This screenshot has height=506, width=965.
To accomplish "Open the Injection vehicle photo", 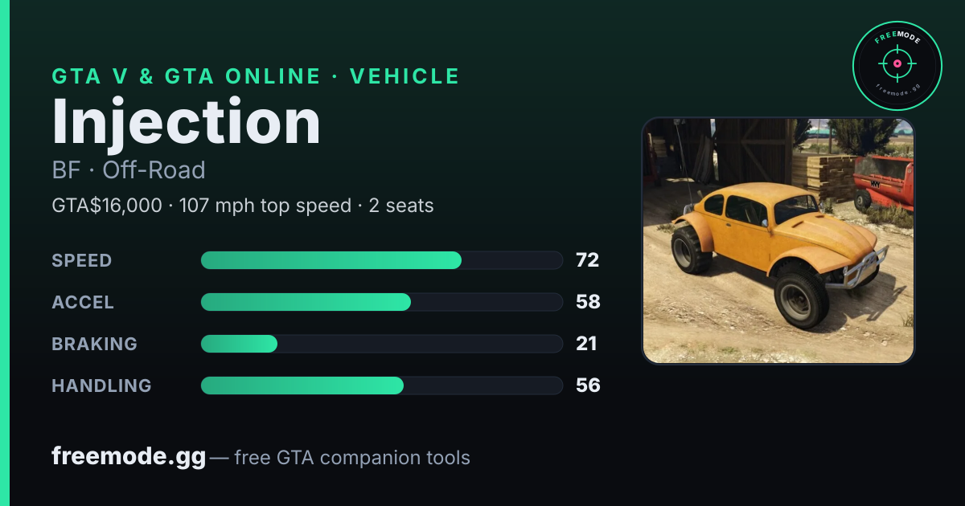I will click(778, 241).
